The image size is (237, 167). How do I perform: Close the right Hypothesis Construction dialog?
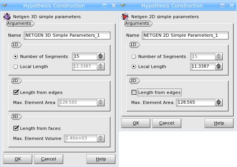tap(232, 6)
